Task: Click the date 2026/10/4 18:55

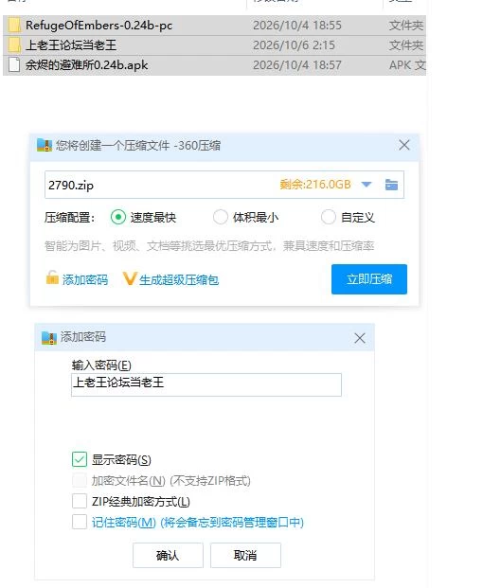Action: coord(297,26)
